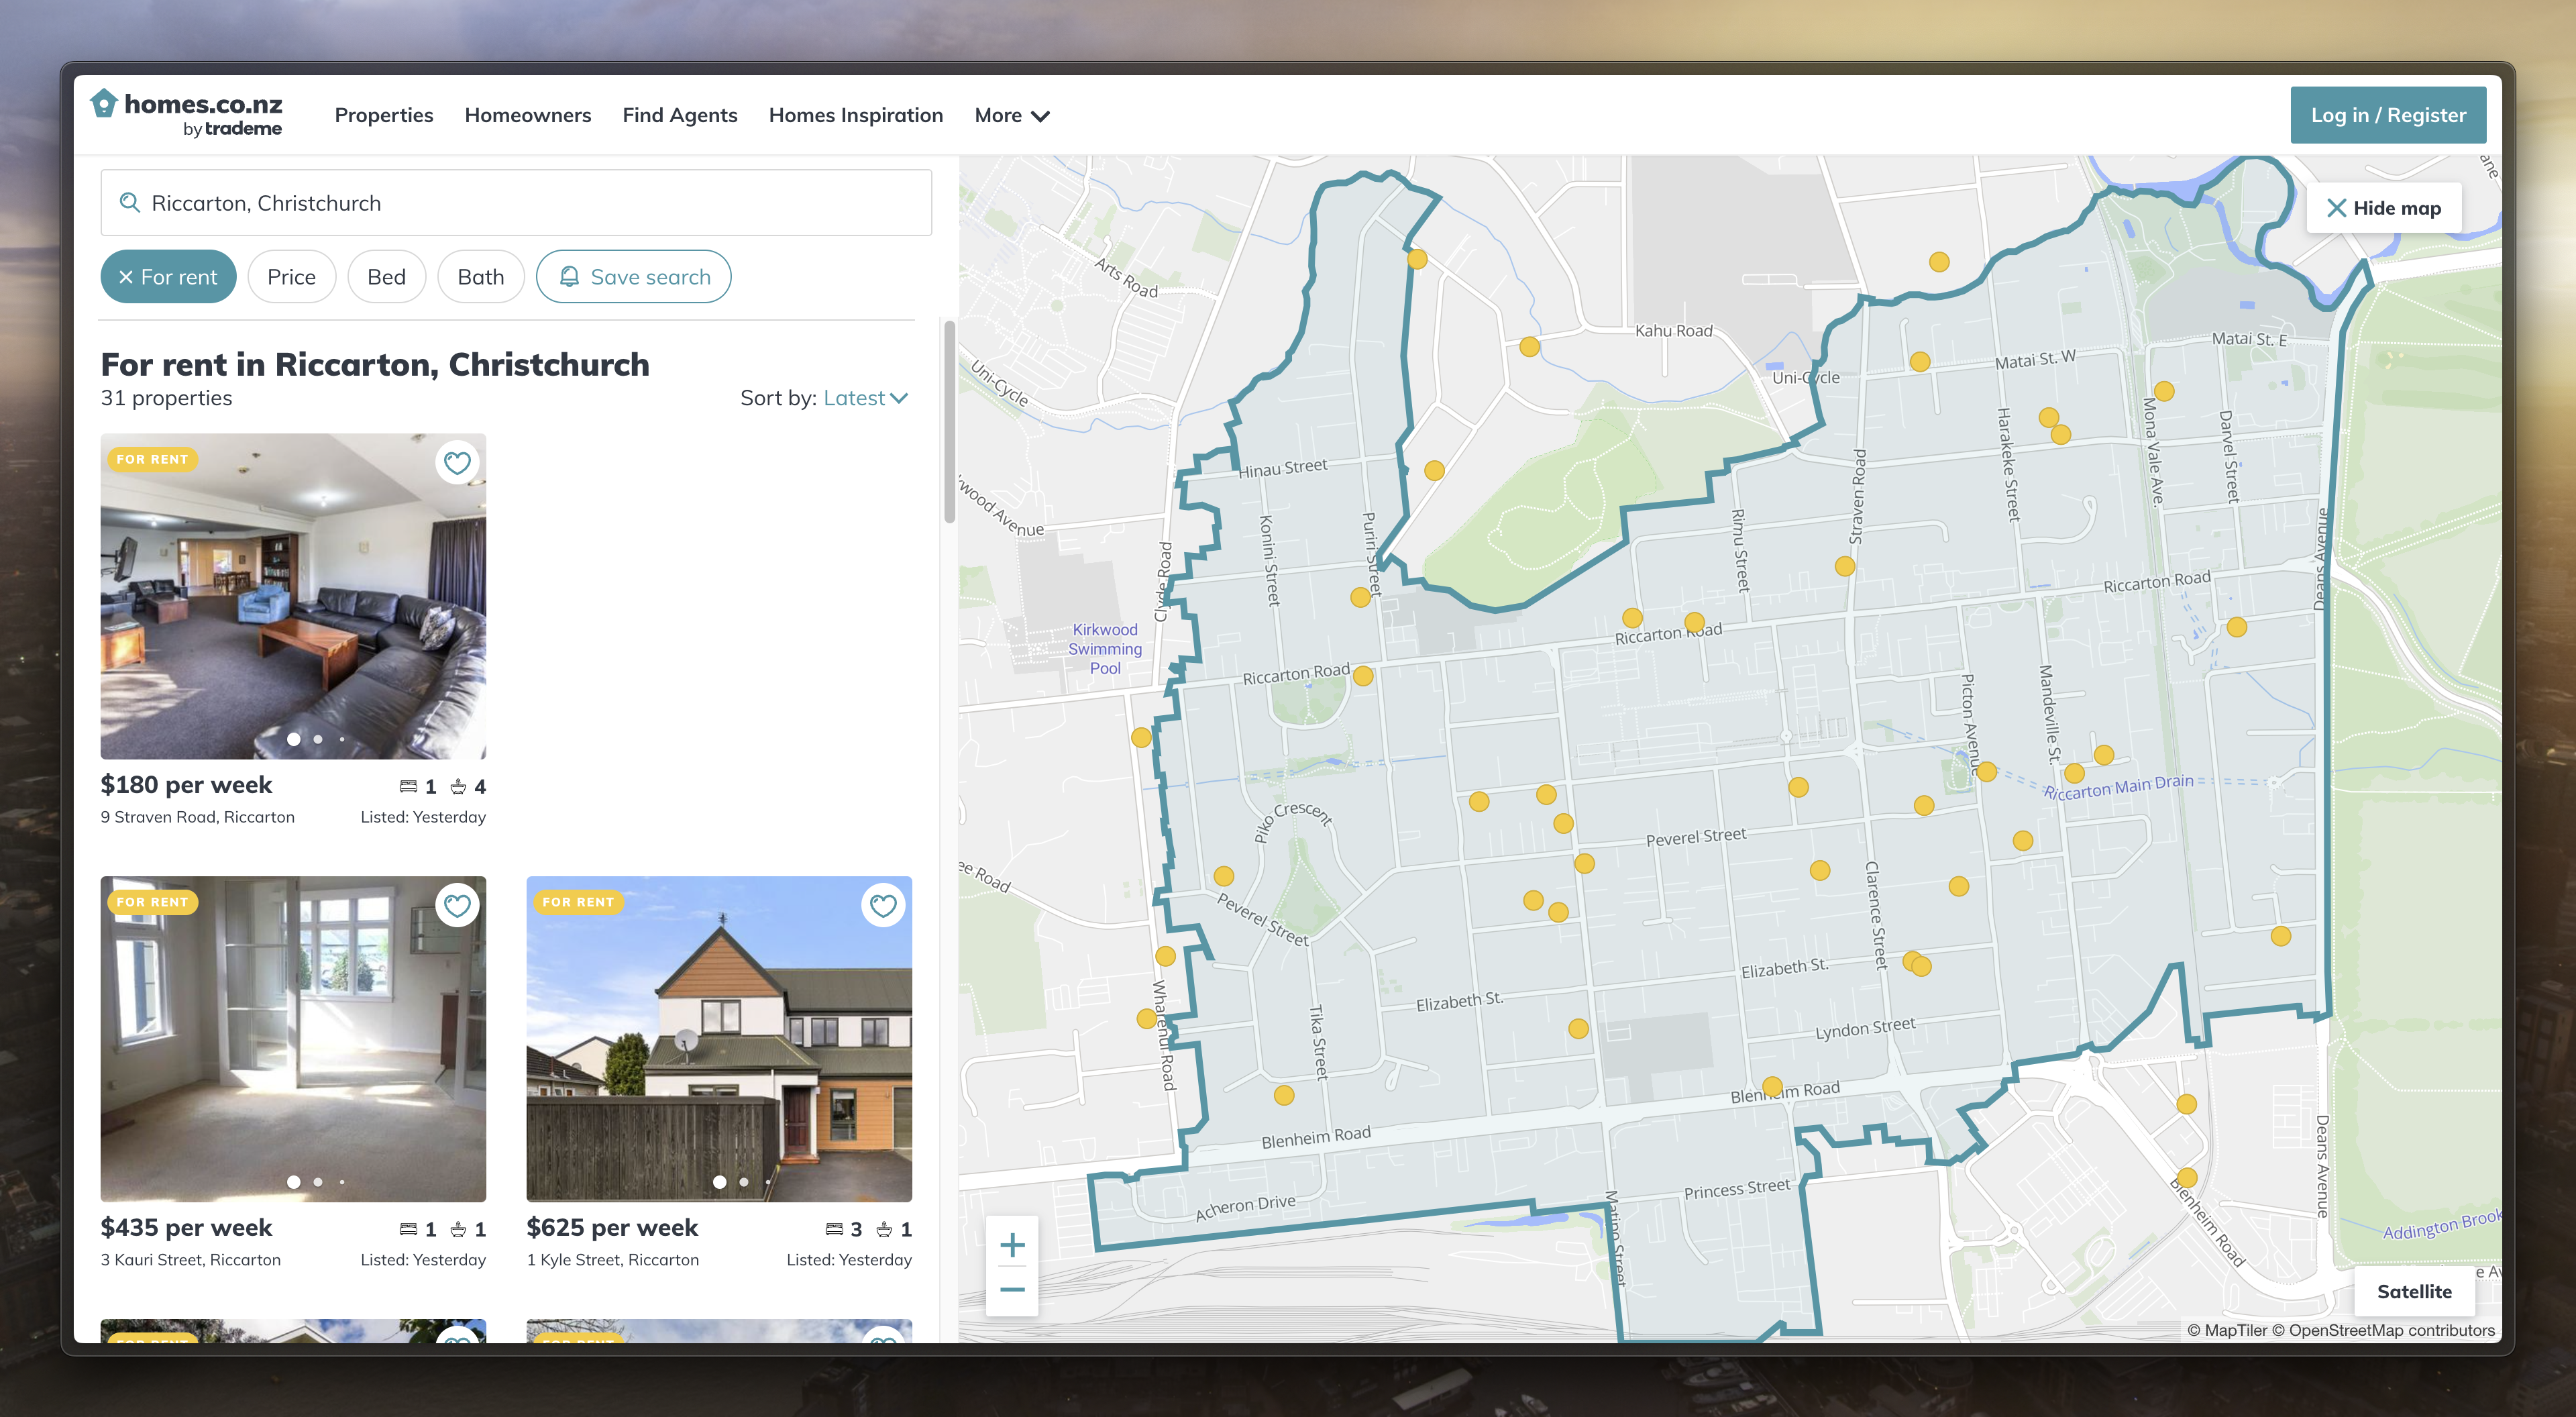Open the 1 Kyle Street listing photo
The image size is (2576, 1417).
tap(719, 1039)
